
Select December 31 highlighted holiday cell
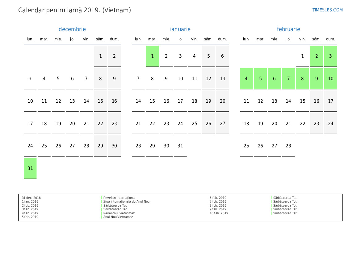point(30,168)
